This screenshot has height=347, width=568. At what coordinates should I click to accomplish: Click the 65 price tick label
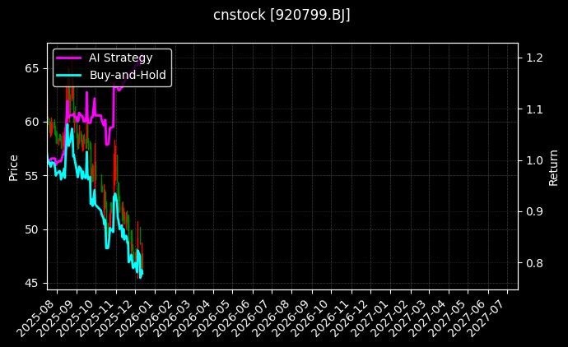click(32, 67)
